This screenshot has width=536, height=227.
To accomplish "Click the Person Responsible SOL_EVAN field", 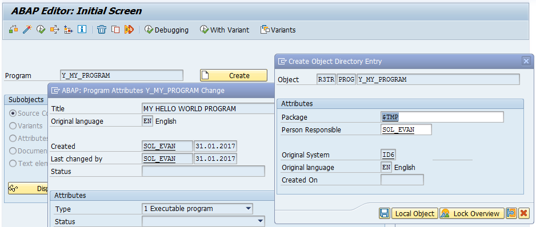I will (x=406, y=129).
